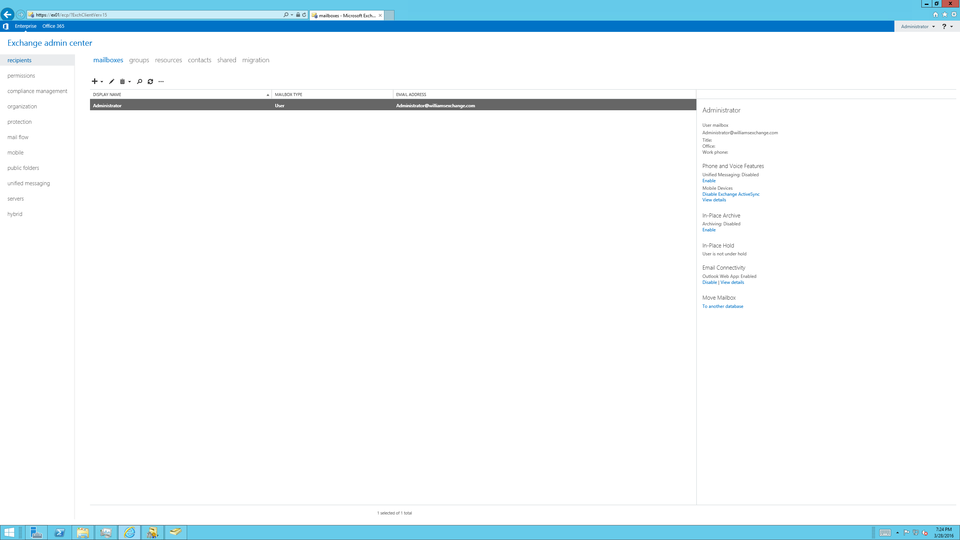Click the Administrator dropdown in top right
The height and width of the screenshot is (540, 960).
(918, 26)
